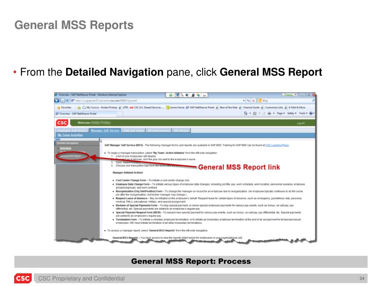
Task: Open the address bar history dropdown arrow
Action: click(x=244, y=101)
